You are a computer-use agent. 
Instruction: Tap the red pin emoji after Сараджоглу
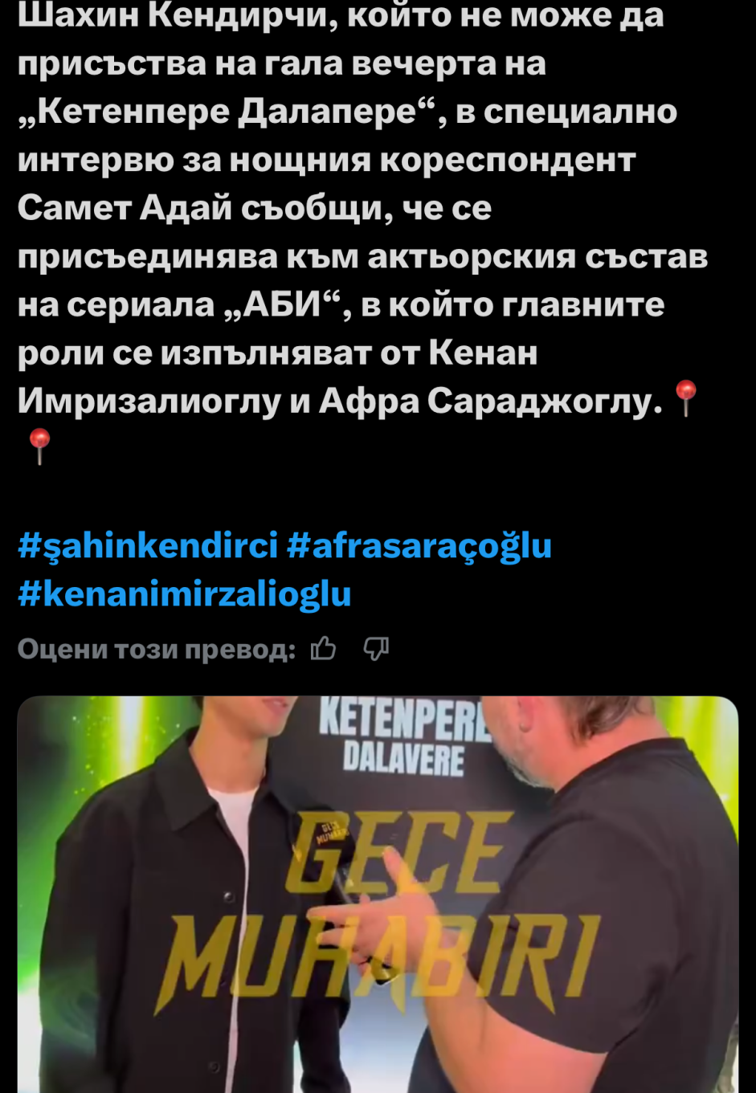(685, 398)
